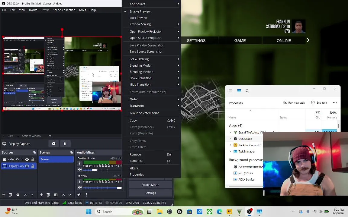
Task: Add a new source with the Sources plus icon
Action: point(4,195)
